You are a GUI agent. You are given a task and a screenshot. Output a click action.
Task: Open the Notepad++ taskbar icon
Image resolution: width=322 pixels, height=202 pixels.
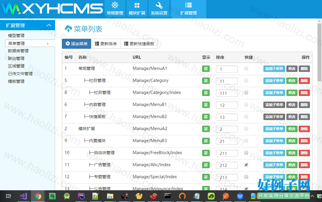click(95, 196)
